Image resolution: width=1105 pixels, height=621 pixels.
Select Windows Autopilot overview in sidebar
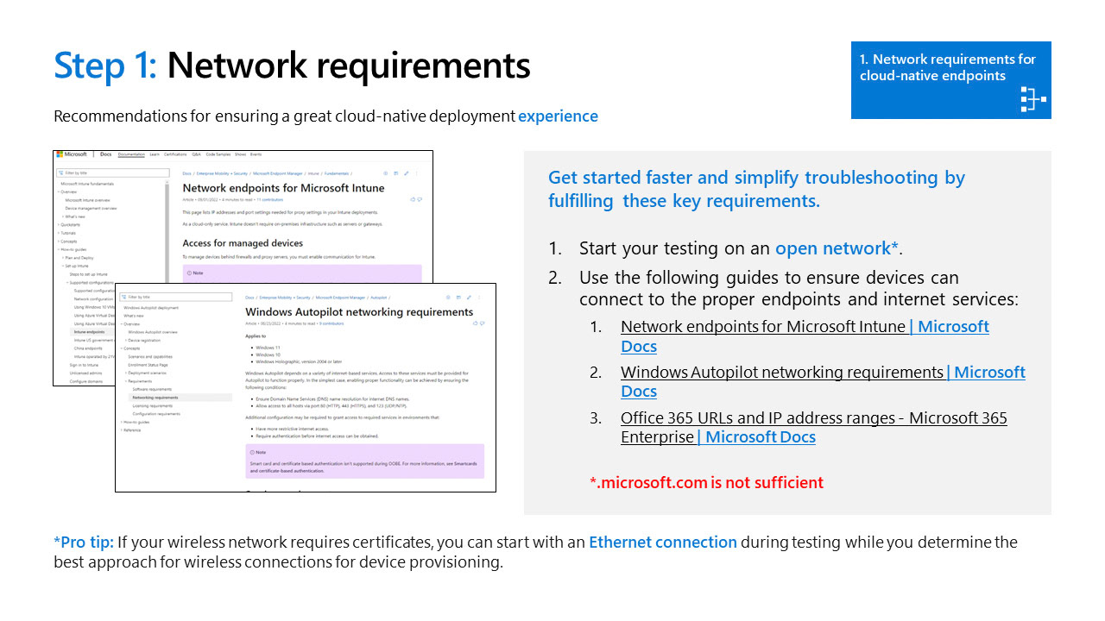click(x=153, y=332)
